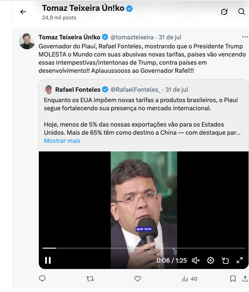
Task: Share the post with the upload icon
Action: coord(245,278)
